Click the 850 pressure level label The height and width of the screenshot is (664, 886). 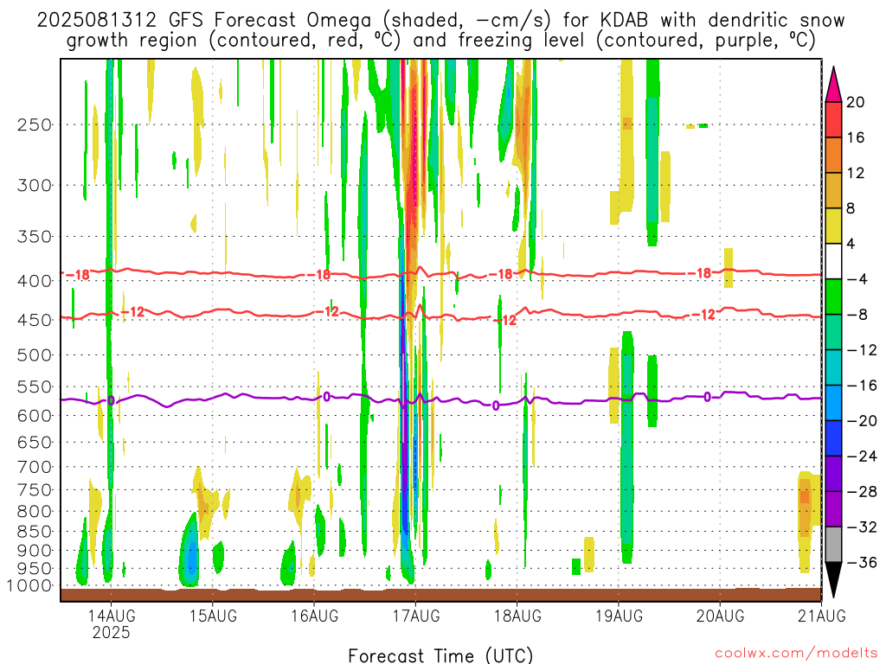35,532
